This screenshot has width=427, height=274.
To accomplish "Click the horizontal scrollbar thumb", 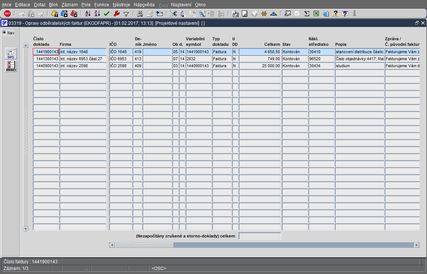I will pyautogui.click(x=144, y=245).
